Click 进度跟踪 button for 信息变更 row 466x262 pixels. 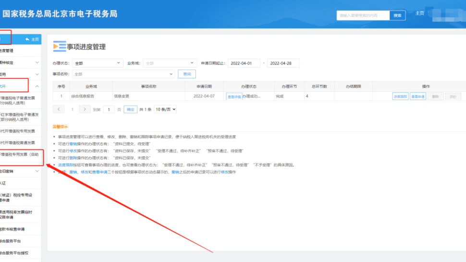pos(400,96)
